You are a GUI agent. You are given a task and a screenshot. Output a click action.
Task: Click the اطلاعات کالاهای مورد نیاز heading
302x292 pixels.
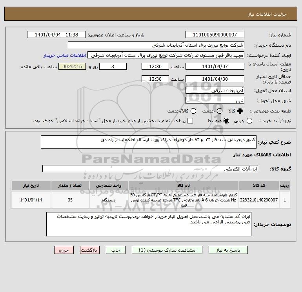pos(262,155)
